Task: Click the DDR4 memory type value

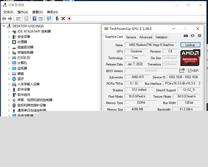Action: [141, 103]
